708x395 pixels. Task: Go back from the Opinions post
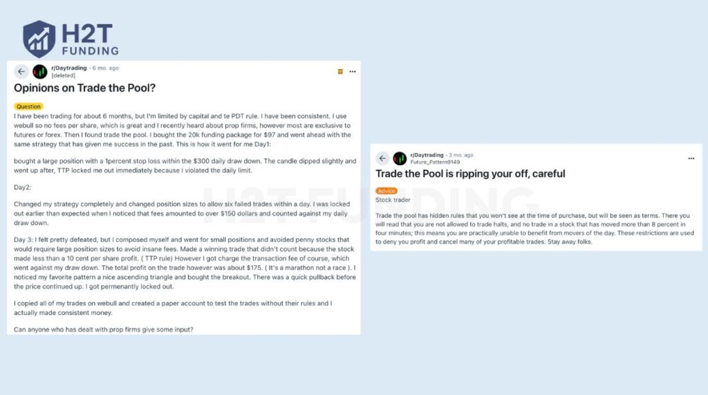tap(21, 71)
